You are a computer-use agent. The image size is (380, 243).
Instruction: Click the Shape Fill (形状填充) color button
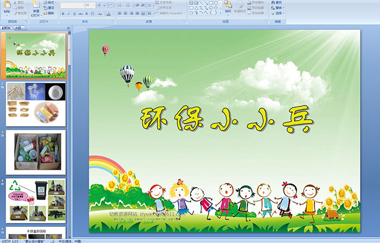(249, 2)
